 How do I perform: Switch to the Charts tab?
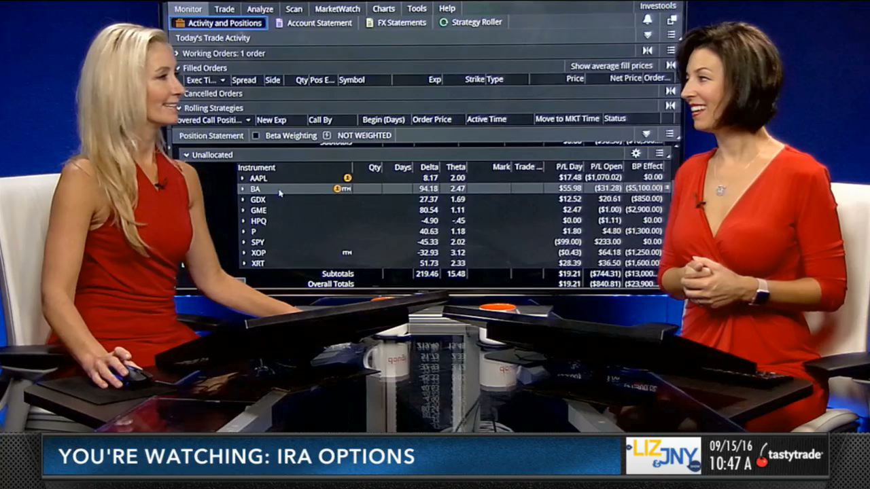point(383,9)
